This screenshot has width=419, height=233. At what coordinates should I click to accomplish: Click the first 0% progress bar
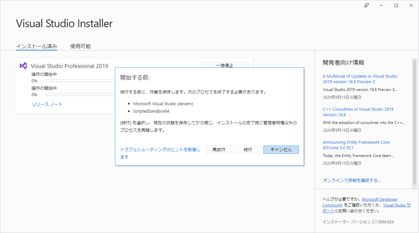point(80,81)
